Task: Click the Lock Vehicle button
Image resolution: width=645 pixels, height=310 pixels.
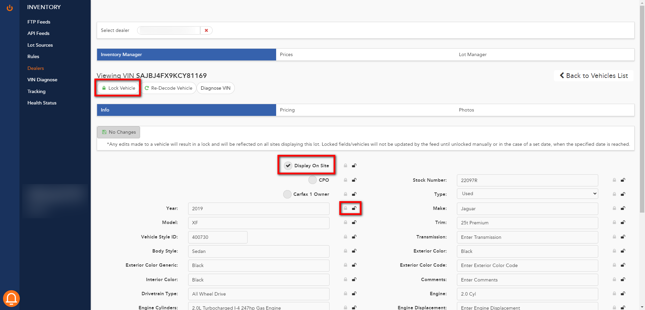Action: coord(118,88)
